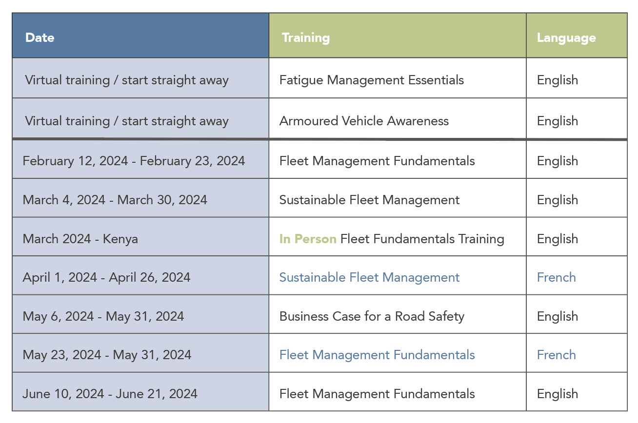Select Armoured Vehicle Awareness training
638x423 pixels.
click(364, 121)
